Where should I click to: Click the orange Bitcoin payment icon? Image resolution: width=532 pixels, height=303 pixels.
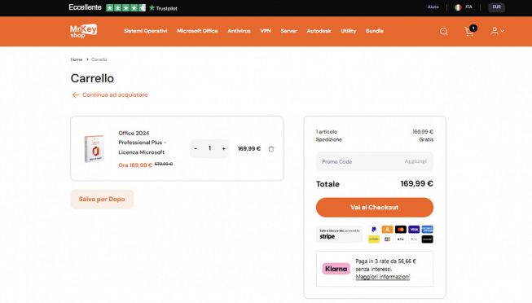[x=387, y=230]
